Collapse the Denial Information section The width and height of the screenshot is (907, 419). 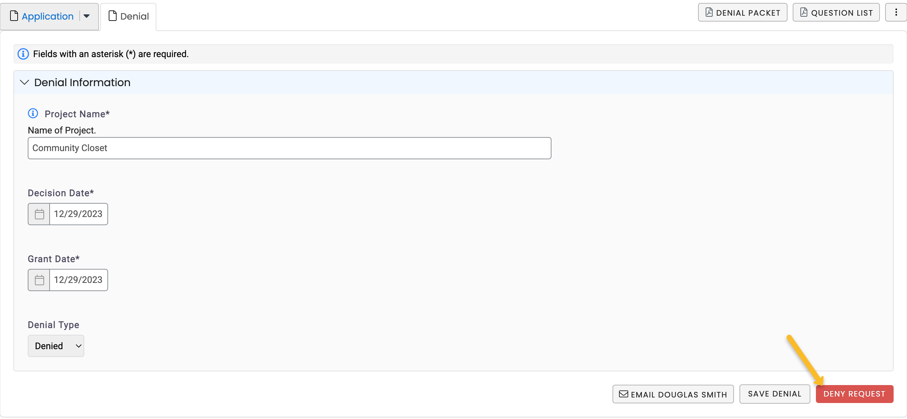24,82
